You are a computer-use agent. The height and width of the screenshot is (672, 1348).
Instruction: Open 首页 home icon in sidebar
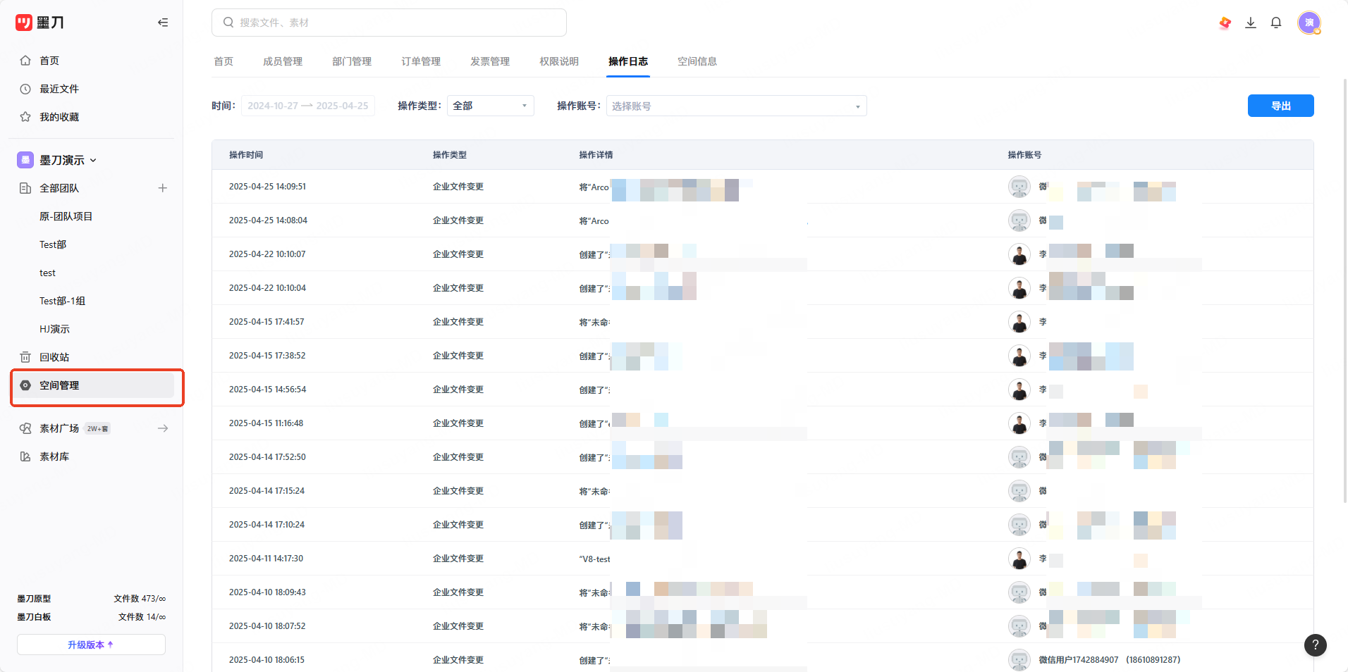point(25,61)
